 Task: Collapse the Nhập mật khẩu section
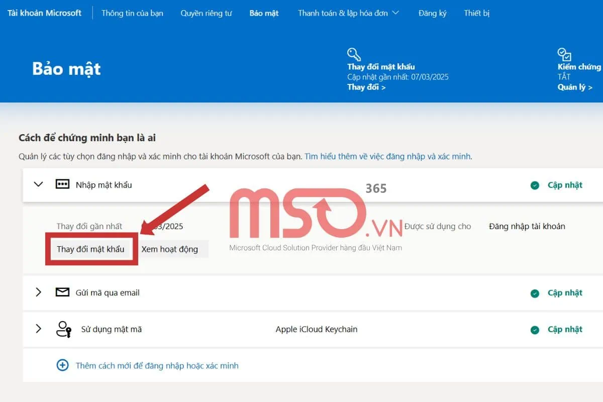38,184
